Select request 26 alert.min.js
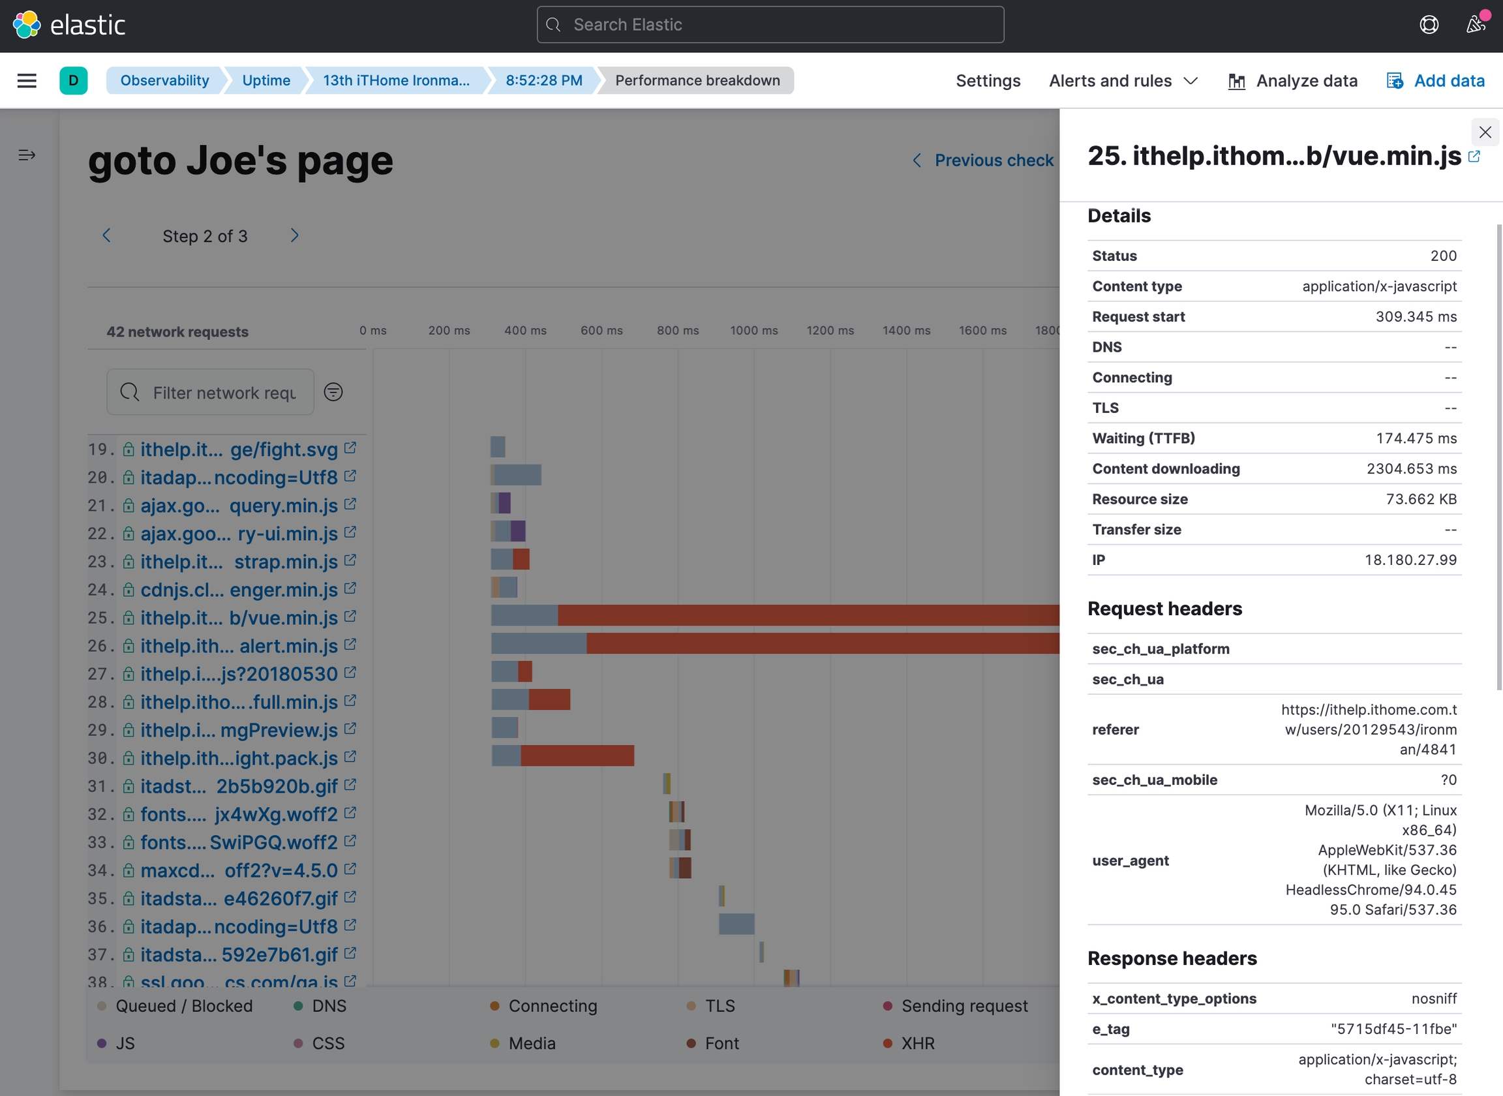1503x1096 pixels. 239,645
